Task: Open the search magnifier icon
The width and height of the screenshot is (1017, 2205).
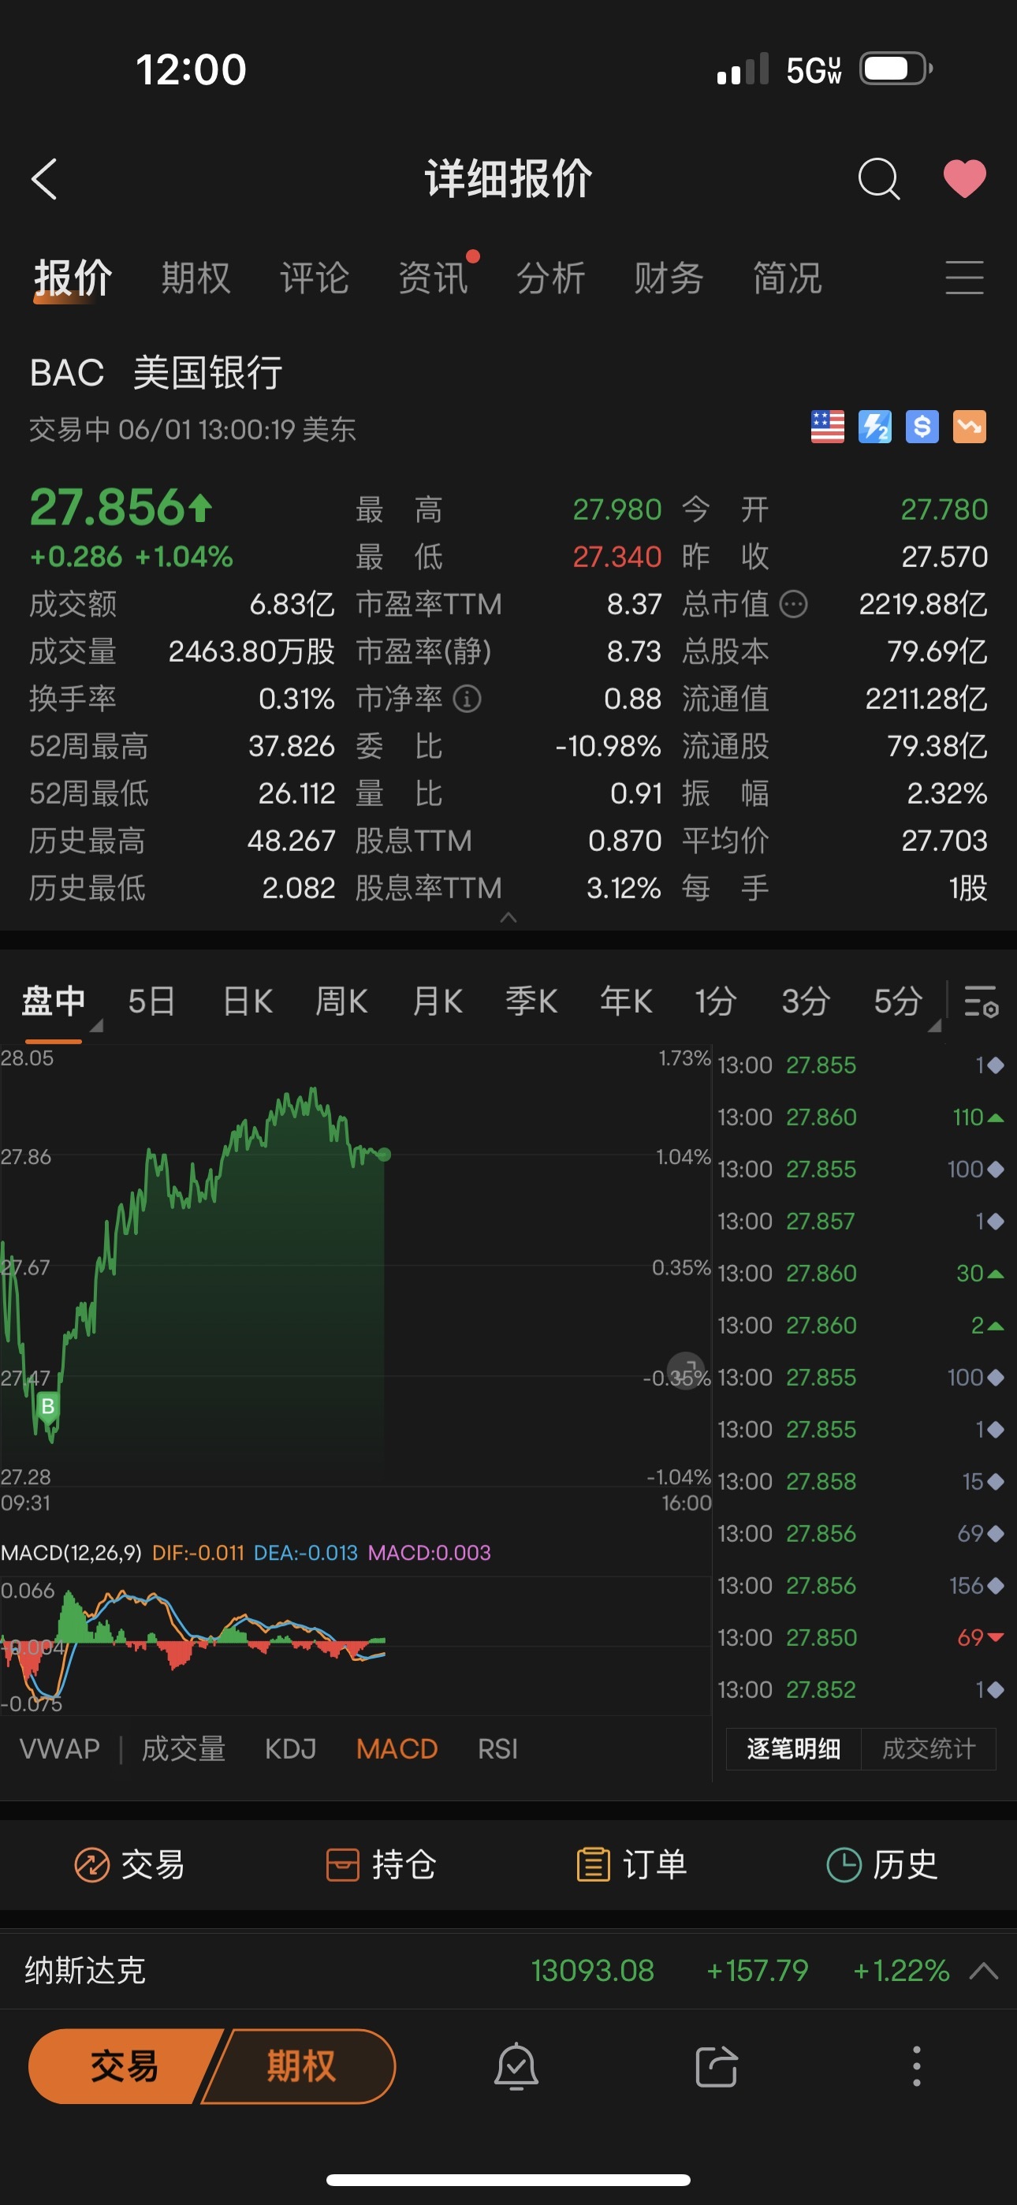Action: pyautogui.click(x=878, y=179)
